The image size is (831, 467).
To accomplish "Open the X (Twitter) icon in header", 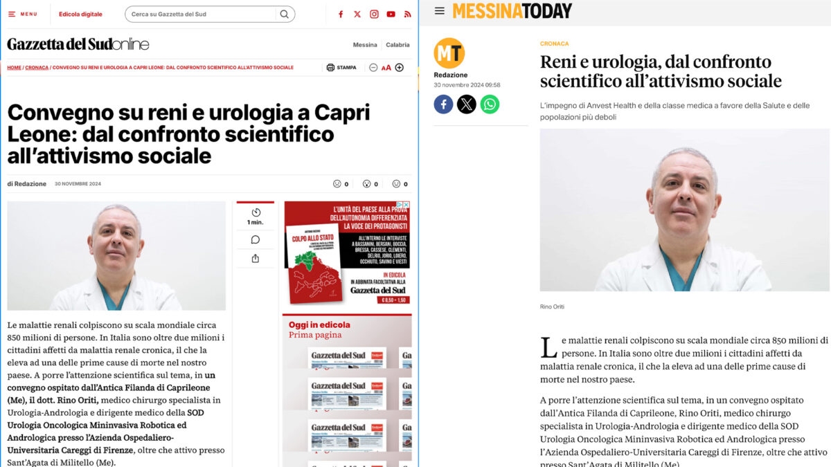I will tap(357, 14).
